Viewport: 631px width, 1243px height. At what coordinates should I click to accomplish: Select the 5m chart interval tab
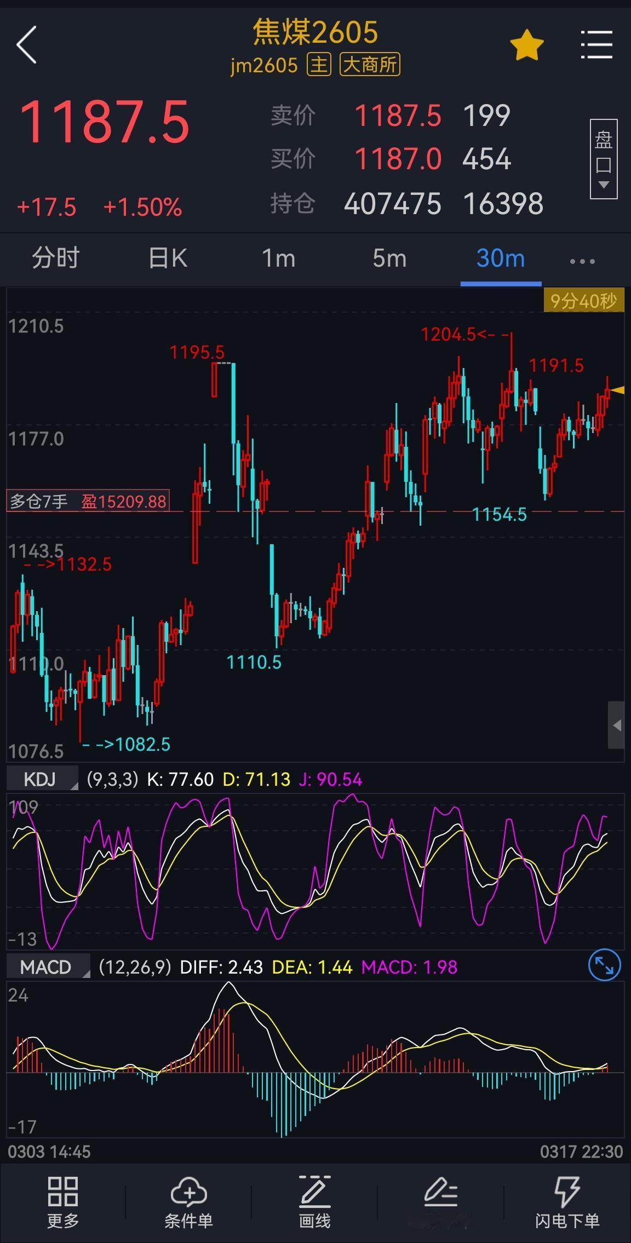point(389,257)
